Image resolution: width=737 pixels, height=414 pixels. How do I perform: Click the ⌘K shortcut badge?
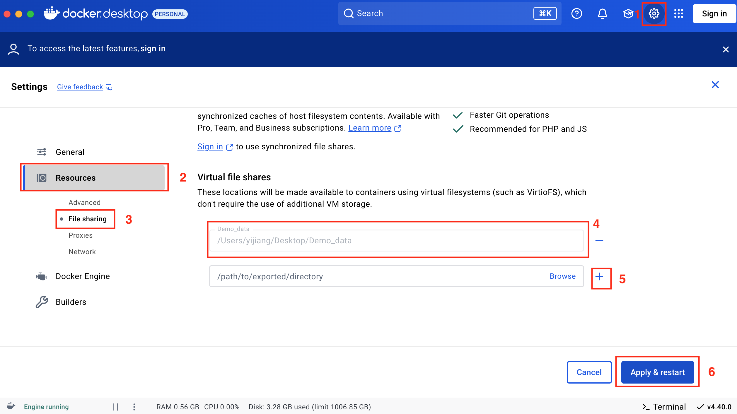point(545,13)
